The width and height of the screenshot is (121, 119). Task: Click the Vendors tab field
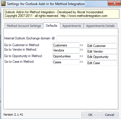(x=66, y=50)
